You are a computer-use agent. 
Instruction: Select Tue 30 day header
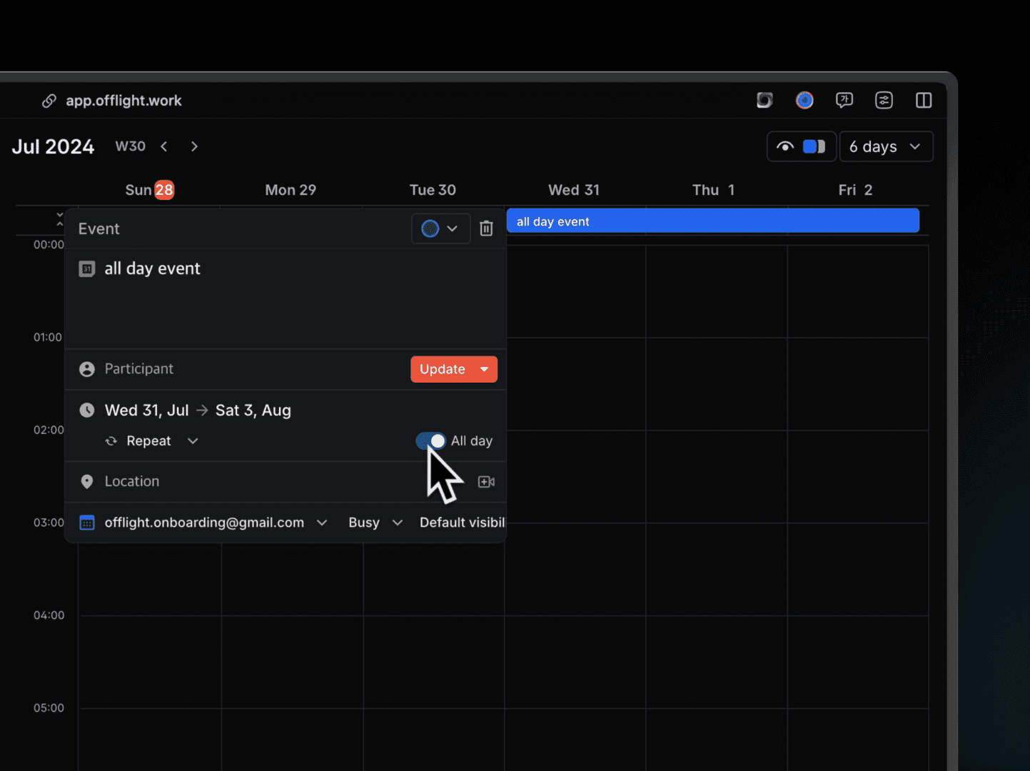click(x=433, y=190)
